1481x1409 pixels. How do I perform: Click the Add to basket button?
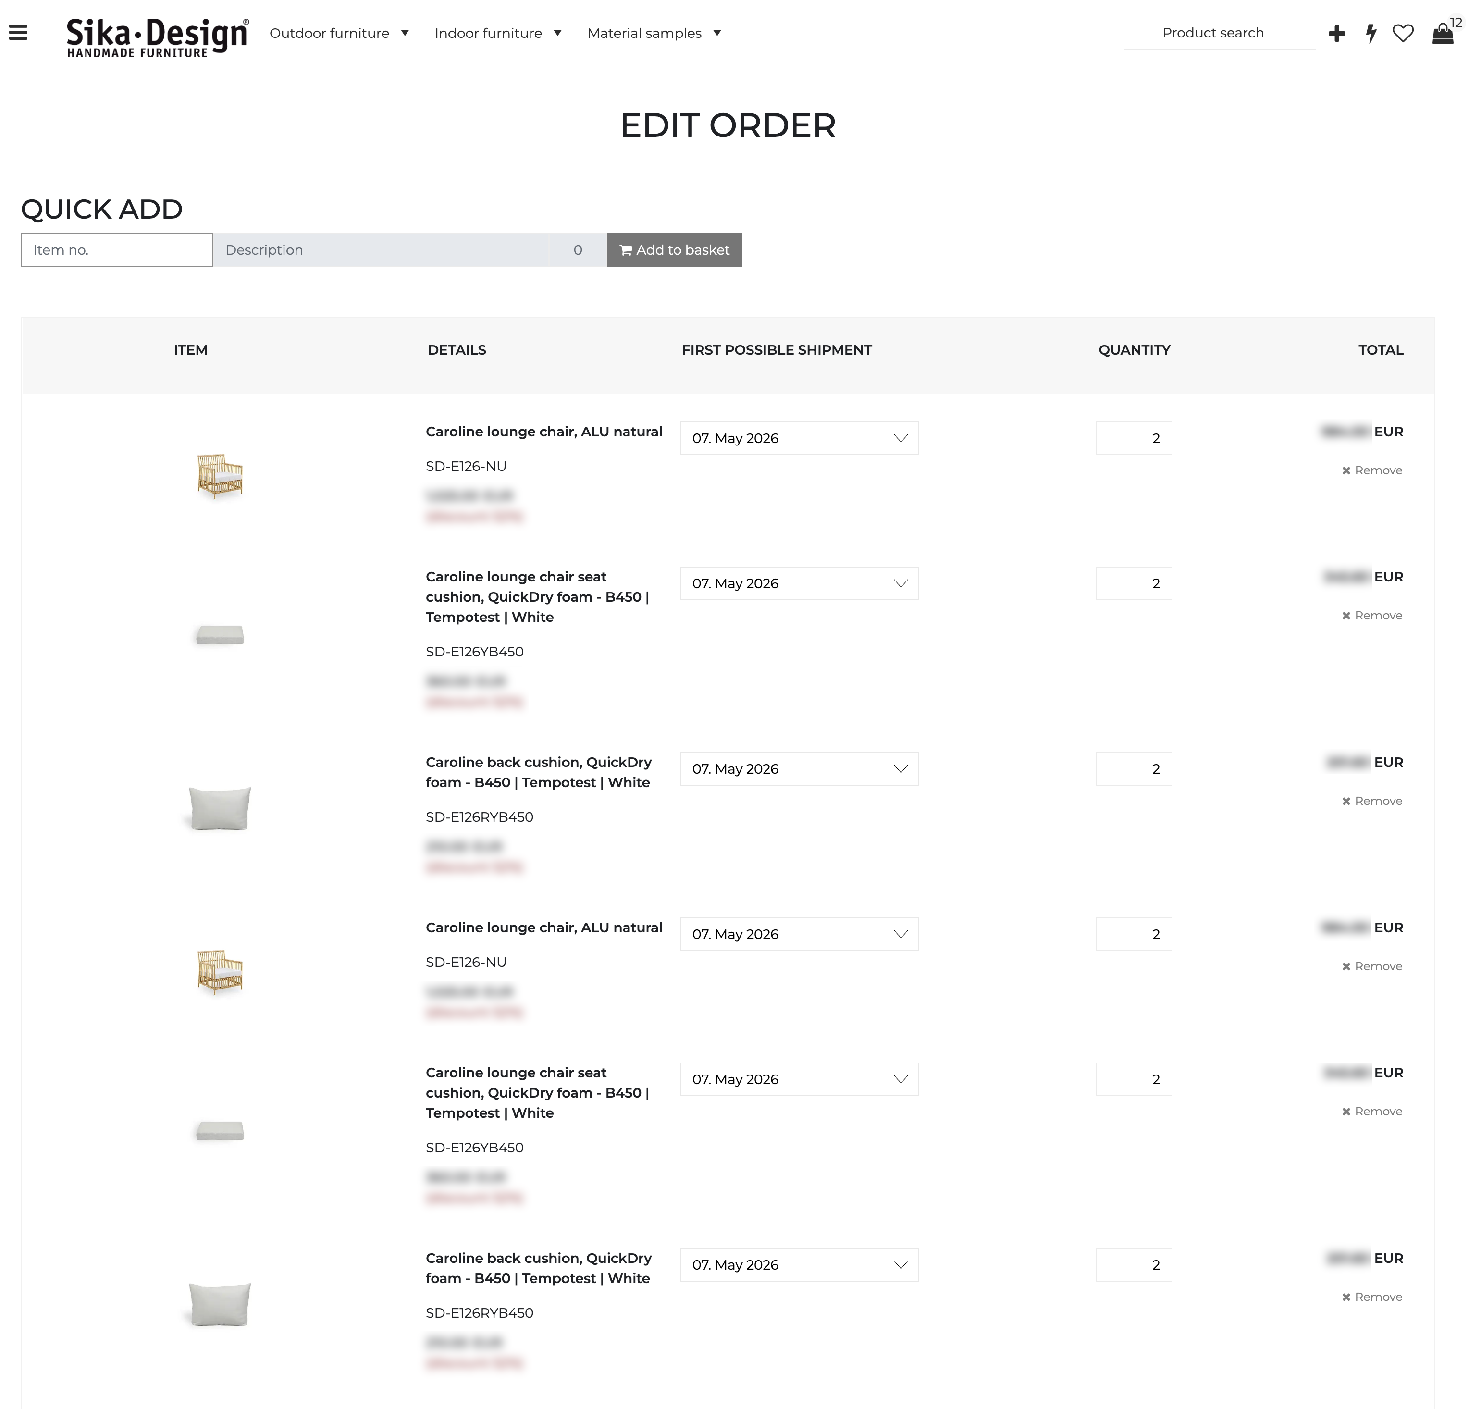[x=674, y=249]
